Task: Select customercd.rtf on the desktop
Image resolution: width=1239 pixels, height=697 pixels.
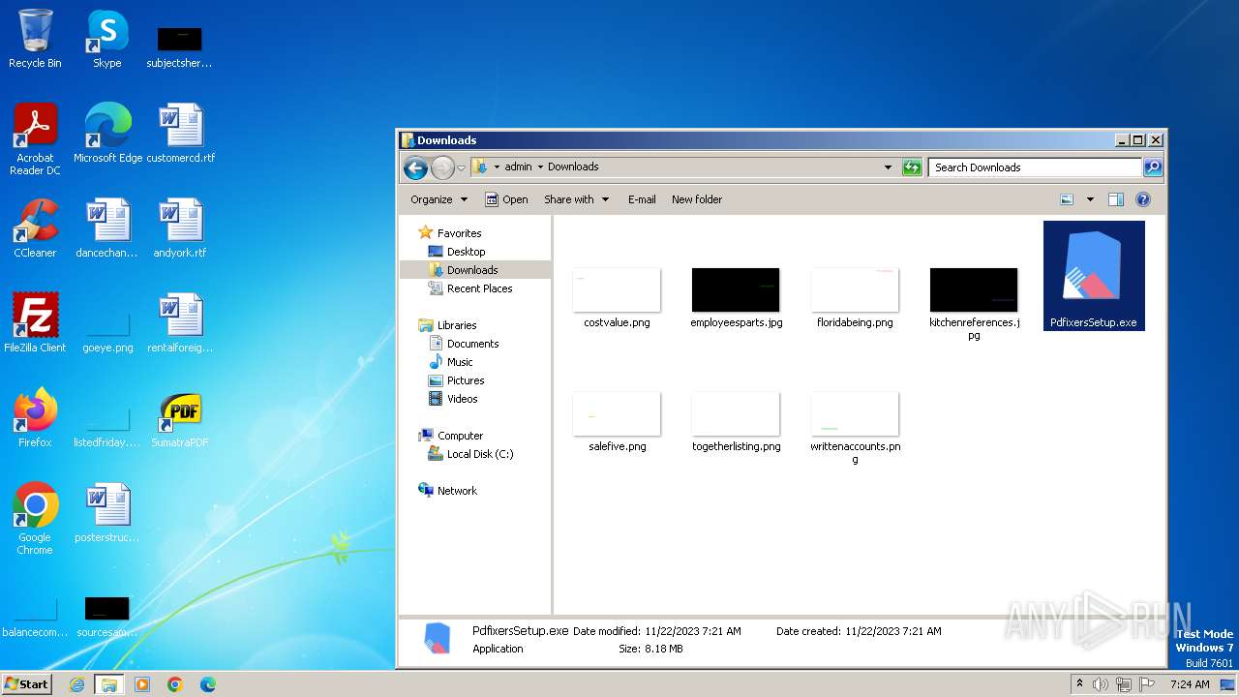Action: click(181, 134)
